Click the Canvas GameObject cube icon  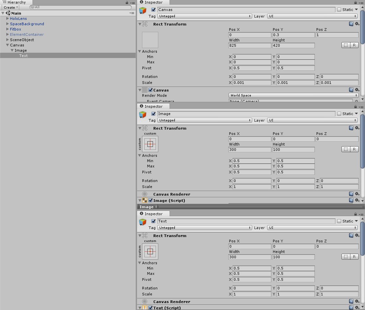click(x=142, y=11)
